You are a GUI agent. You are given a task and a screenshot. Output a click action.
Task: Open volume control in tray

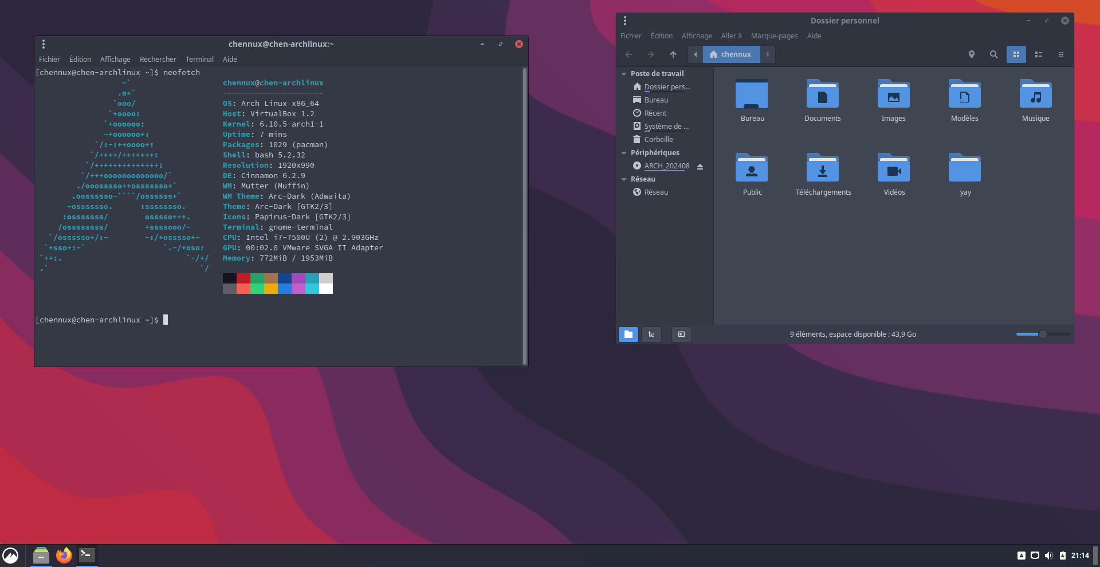click(1048, 556)
